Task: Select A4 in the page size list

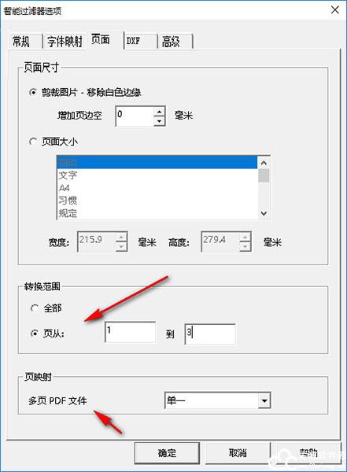Action: point(157,188)
